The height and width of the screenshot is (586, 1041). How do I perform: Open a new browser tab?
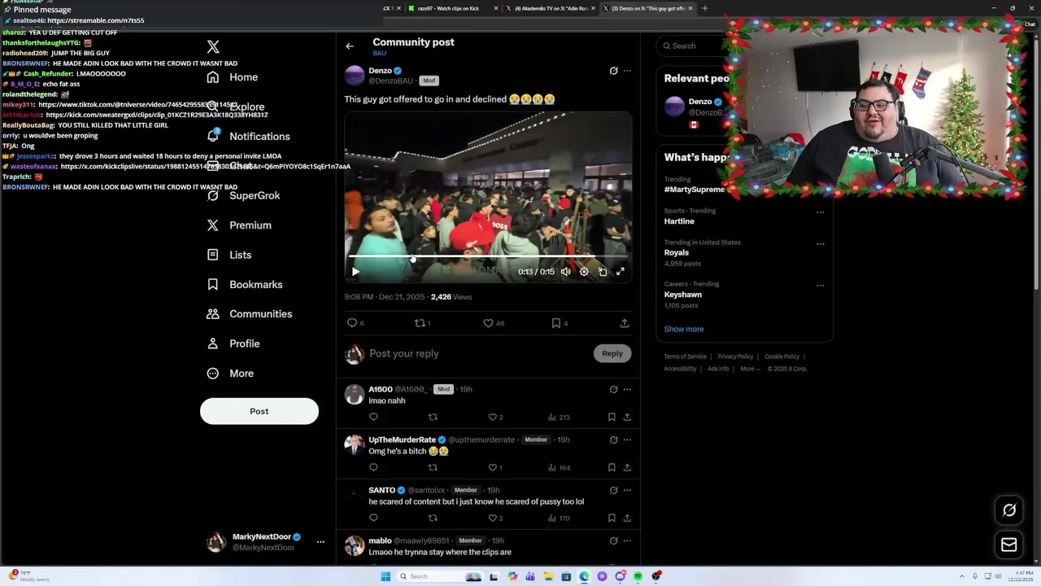coord(704,8)
